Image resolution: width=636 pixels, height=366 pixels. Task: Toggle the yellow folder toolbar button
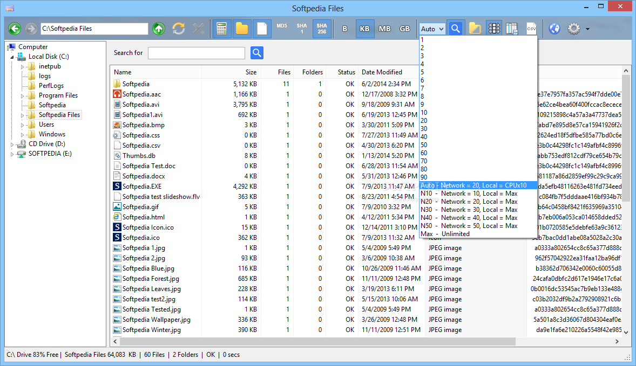242,29
